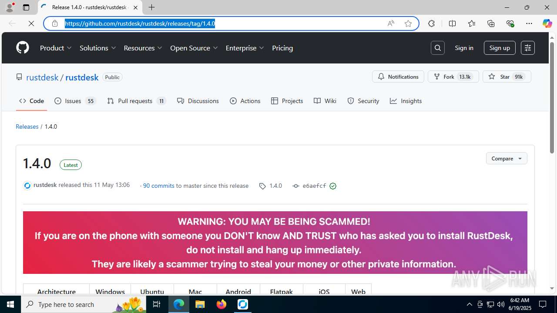
Task: Open the rustdesk repository name link
Action: pyautogui.click(x=82, y=77)
